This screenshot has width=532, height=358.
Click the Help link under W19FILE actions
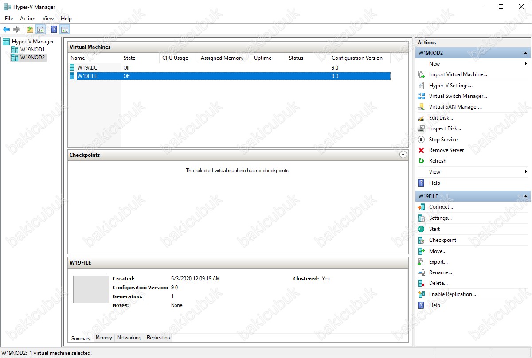click(x=434, y=305)
